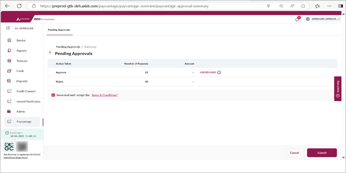Image resolution: width=346 pixels, height=173 pixels.
Task: Reload the page with the refresh icon
Action: coord(19,6)
